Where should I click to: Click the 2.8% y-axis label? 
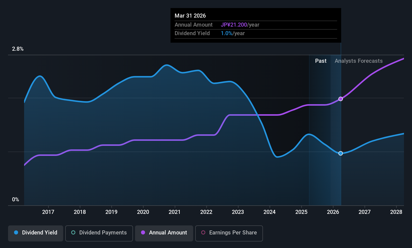tap(18, 49)
